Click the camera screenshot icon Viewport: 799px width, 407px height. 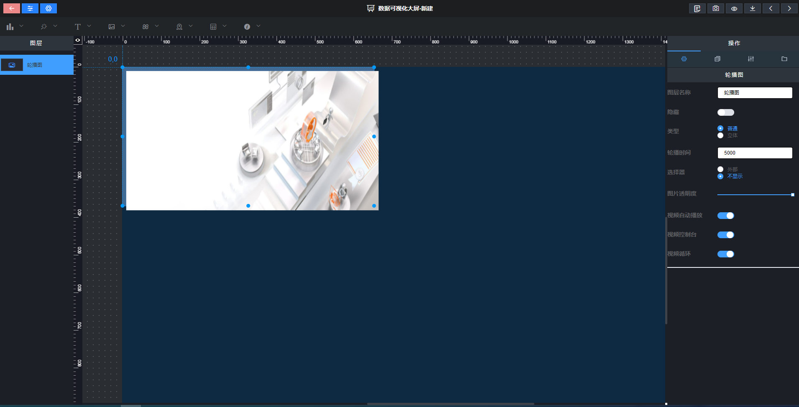716,8
